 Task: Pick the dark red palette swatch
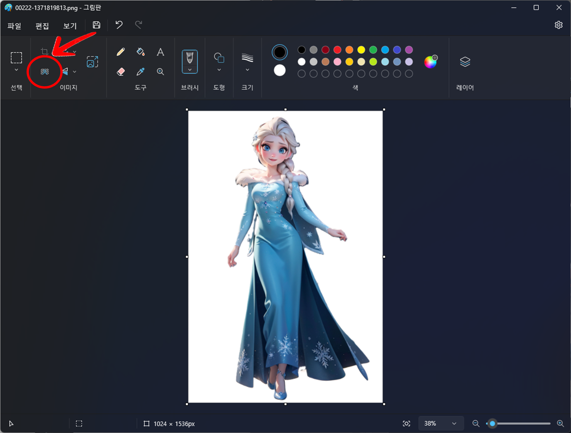[325, 50]
